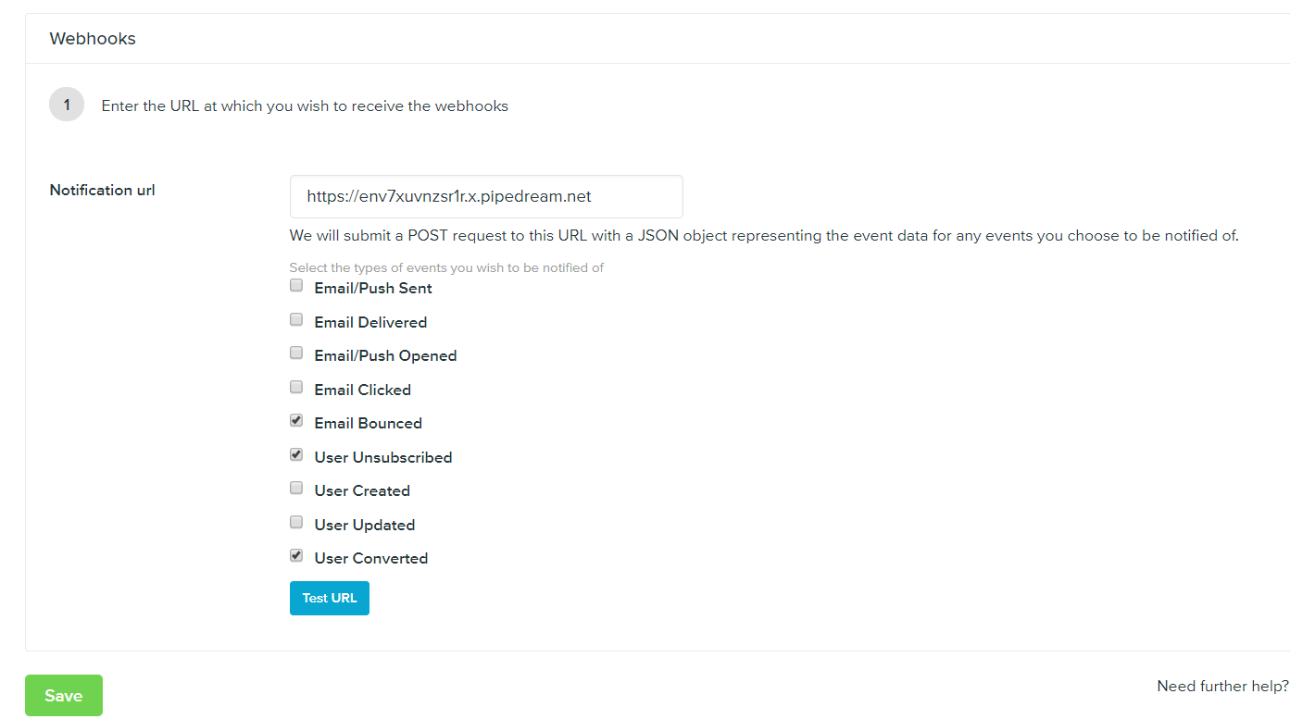Click the 'Email Clicked' label text

point(362,390)
